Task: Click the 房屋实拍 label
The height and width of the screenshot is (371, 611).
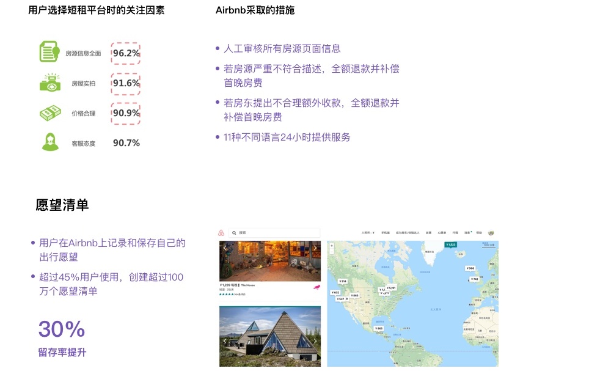Action: [x=83, y=83]
